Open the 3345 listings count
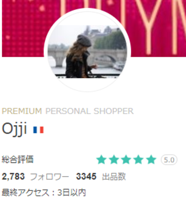 click(x=86, y=176)
